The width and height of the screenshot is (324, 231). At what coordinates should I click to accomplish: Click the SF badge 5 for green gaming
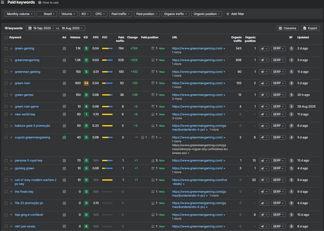click(291, 48)
